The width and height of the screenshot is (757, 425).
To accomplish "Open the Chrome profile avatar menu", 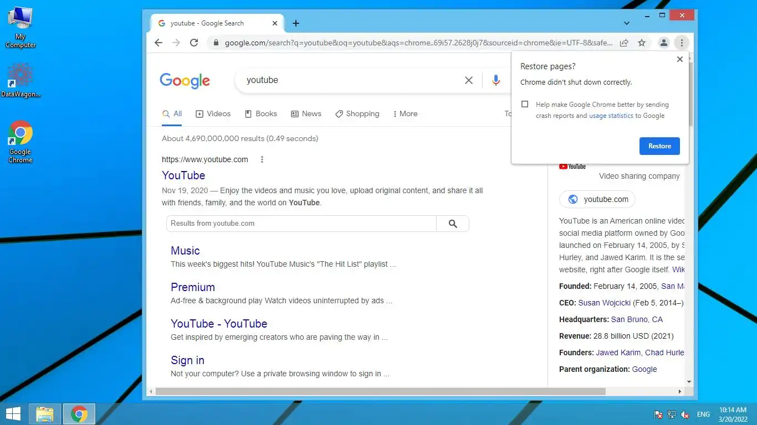I will pyautogui.click(x=663, y=43).
